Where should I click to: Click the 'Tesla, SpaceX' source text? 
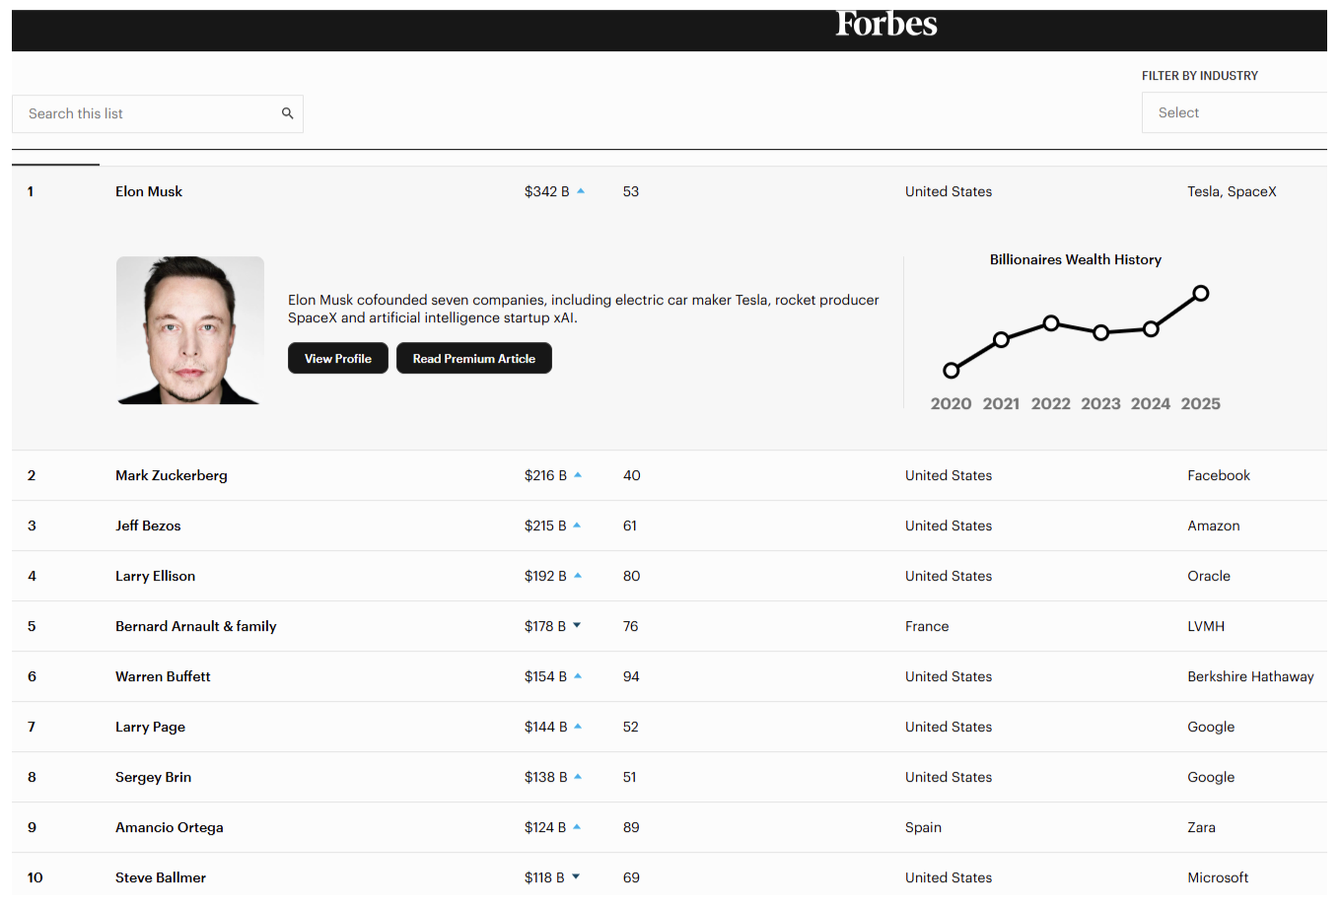point(1232,191)
